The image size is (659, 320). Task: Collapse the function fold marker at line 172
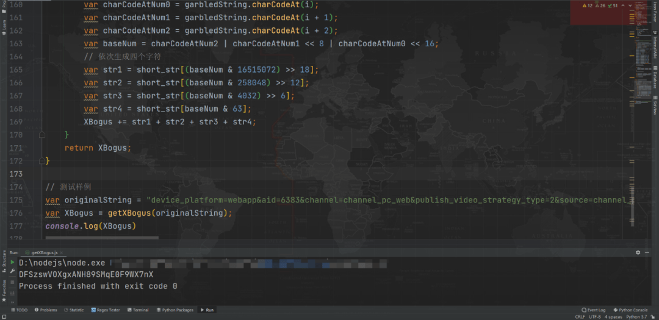41,160
